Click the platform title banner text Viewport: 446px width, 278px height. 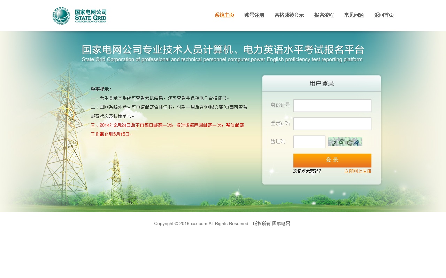pos(223,54)
